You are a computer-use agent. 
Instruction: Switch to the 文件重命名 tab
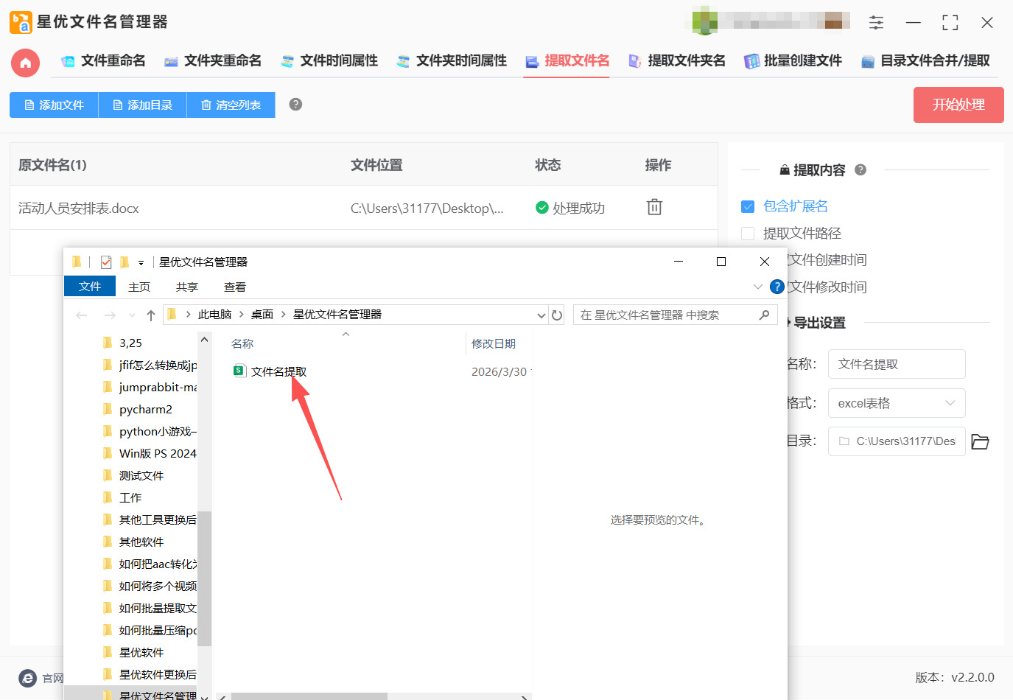coord(113,61)
